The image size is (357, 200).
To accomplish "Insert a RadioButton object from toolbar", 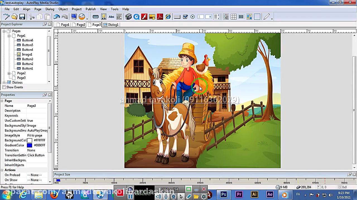I will pos(192,17).
